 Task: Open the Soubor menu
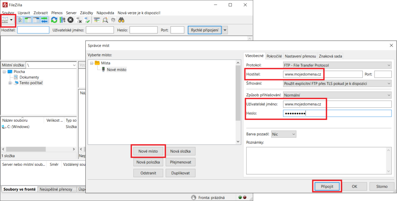8,13
